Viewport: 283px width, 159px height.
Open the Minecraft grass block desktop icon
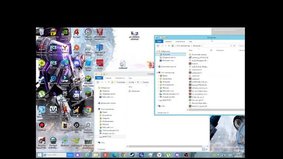pos(88,95)
